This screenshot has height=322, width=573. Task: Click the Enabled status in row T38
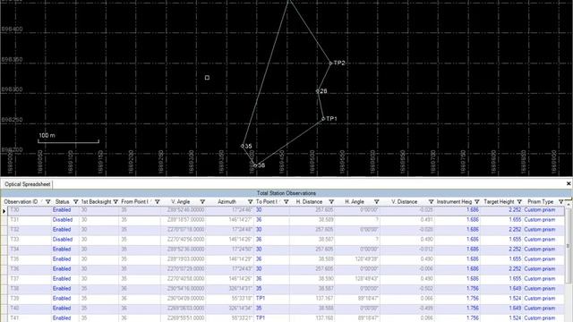62,289
